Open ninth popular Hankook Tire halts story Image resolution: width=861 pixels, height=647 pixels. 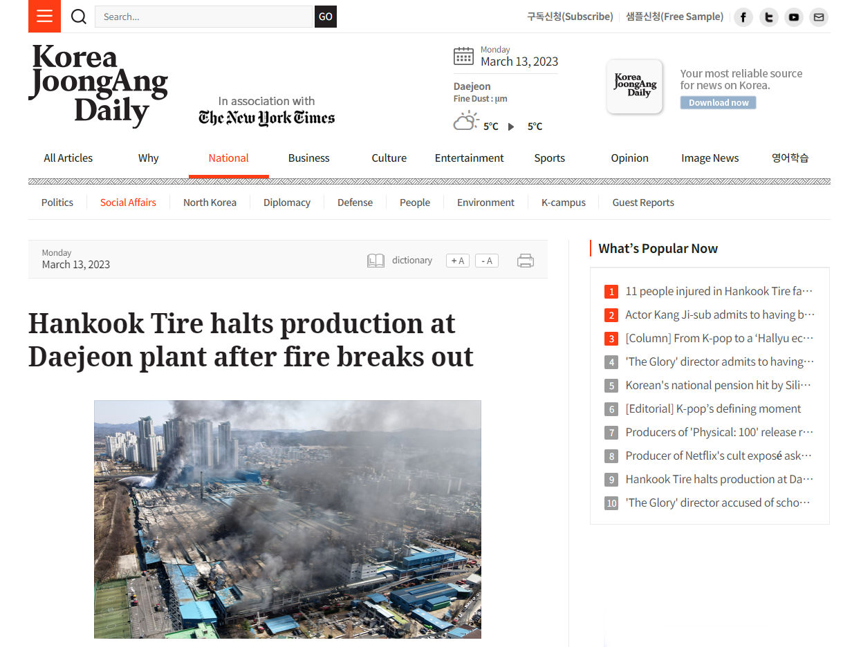pos(719,479)
